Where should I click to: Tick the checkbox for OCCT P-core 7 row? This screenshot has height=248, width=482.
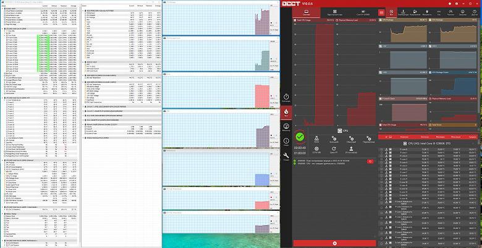point(381,173)
